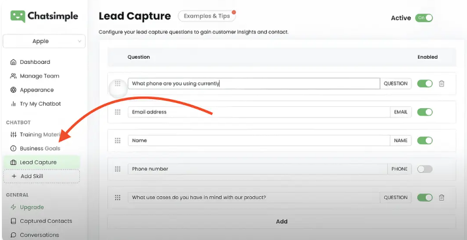Click the 'What phone are you using currently' field
This screenshot has height=240, width=467.
coord(254,83)
